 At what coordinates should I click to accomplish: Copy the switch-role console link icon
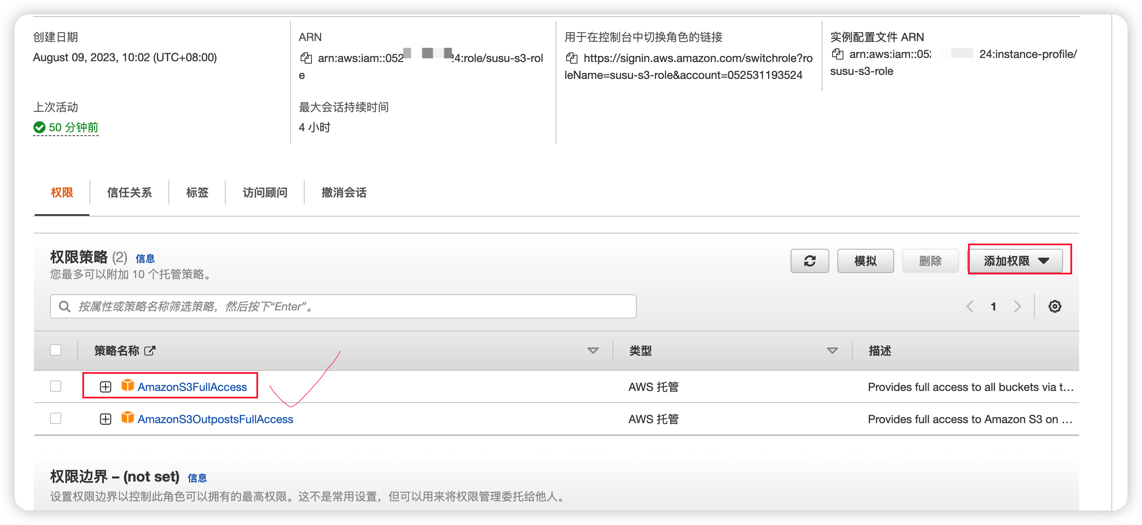[571, 58]
